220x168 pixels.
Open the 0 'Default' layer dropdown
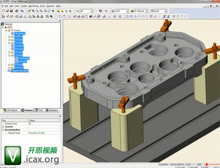point(146,11)
